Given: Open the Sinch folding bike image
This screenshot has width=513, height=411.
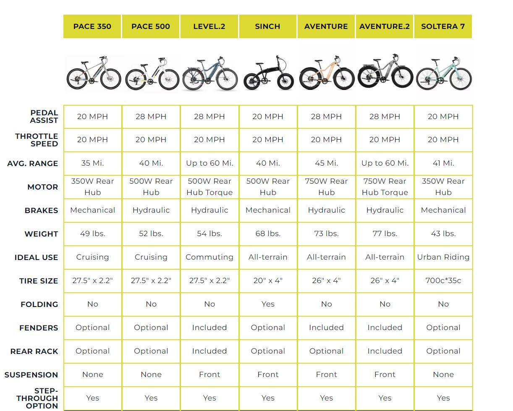Looking at the screenshot, I should [x=268, y=73].
